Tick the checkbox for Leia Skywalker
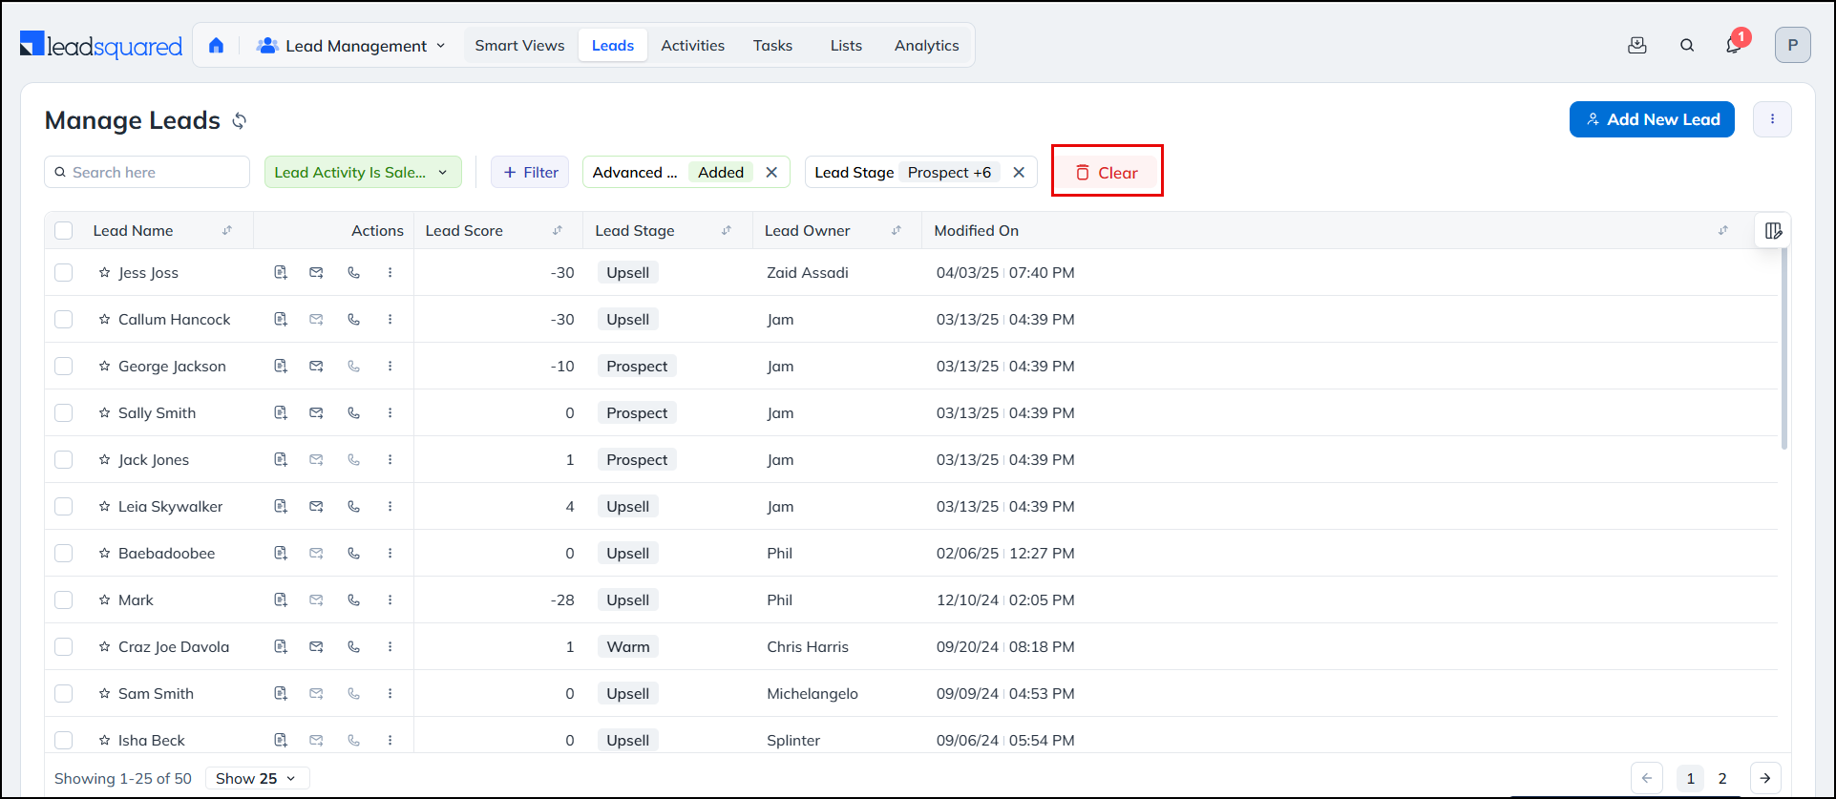The width and height of the screenshot is (1836, 799). pyautogui.click(x=64, y=507)
